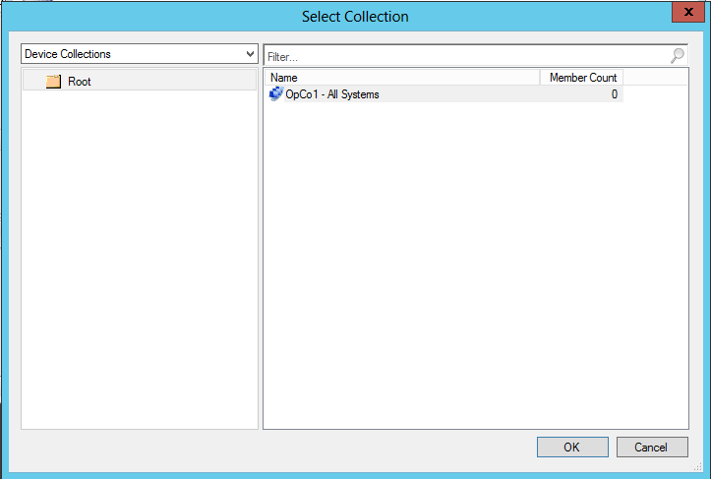Click the magnifier search icon in Filter box
711x479 pixels.
tap(678, 56)
